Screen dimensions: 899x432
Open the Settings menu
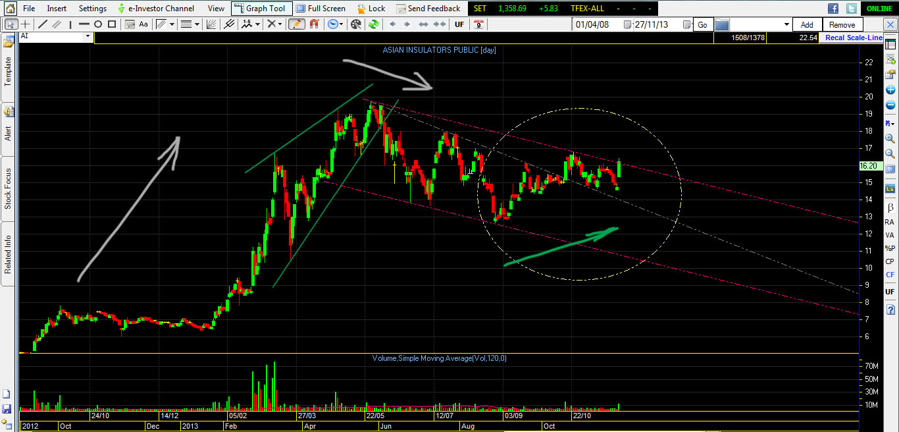click(x=92, y=9)
